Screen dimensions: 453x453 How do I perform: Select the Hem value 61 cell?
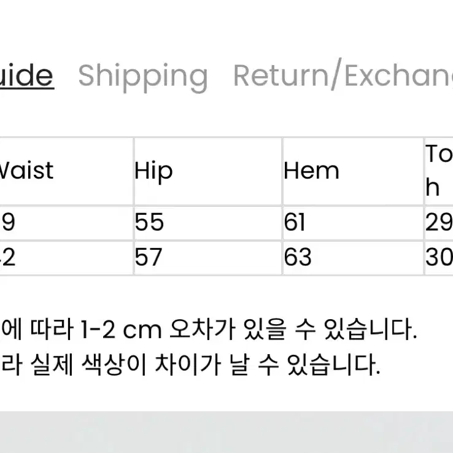353,223
